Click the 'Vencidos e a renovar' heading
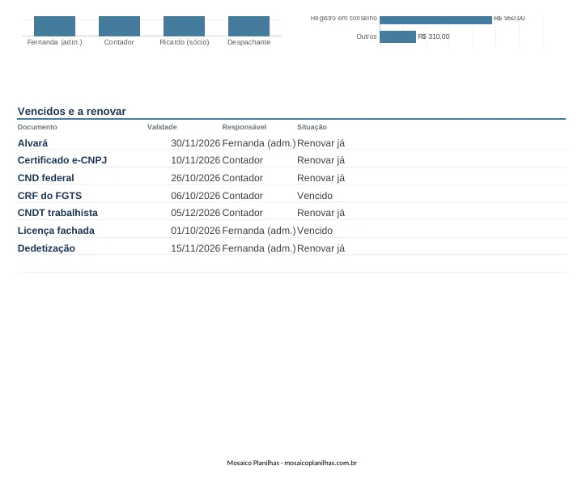Image resolution: width=582 pixels, height=483 pixels. tap(71, 112)
